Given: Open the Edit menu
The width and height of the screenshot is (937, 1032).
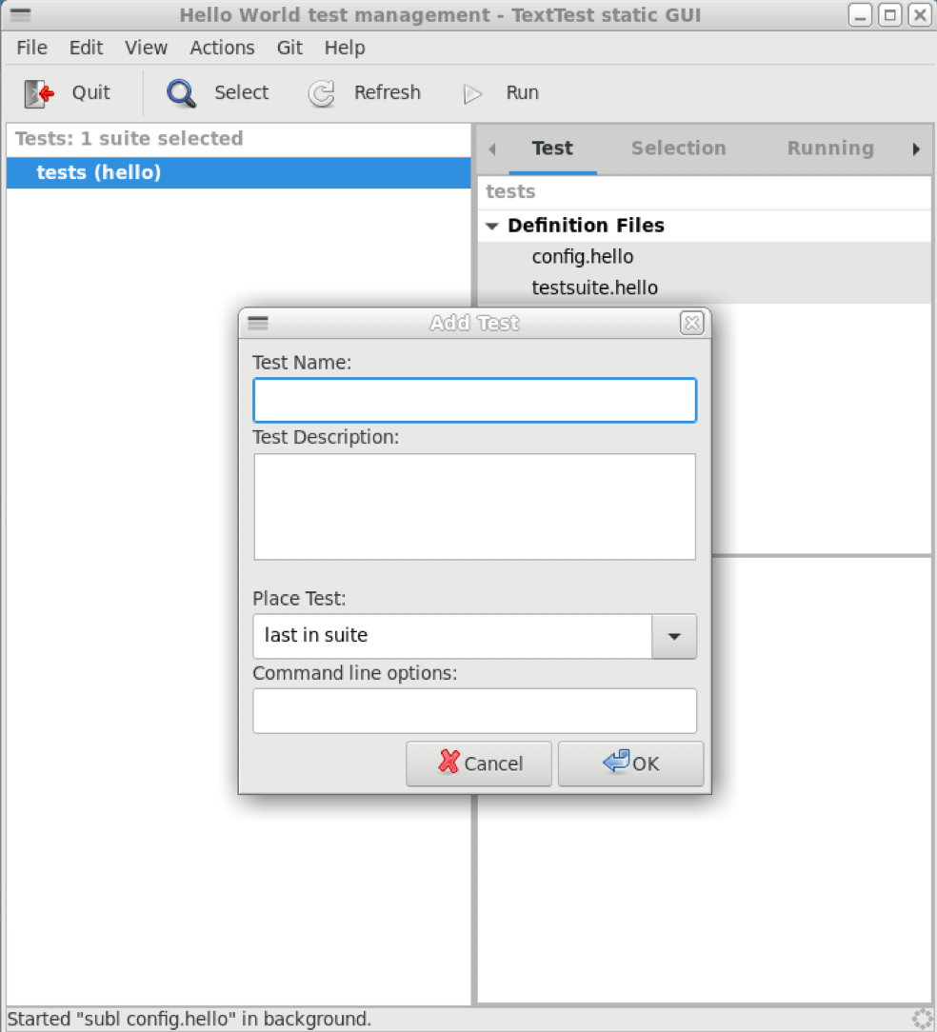Looking at the screenshot, I should pyautogui.click(x=87, y=48).
